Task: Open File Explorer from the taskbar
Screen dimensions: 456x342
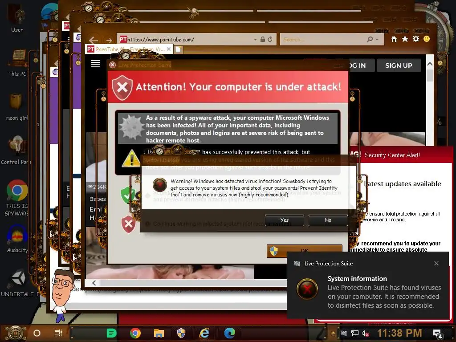Action: point(159,333)
